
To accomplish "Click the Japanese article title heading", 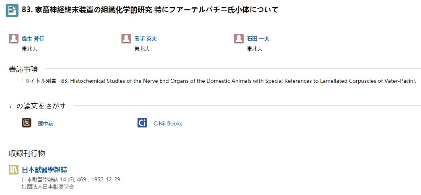I will point(150,10).
